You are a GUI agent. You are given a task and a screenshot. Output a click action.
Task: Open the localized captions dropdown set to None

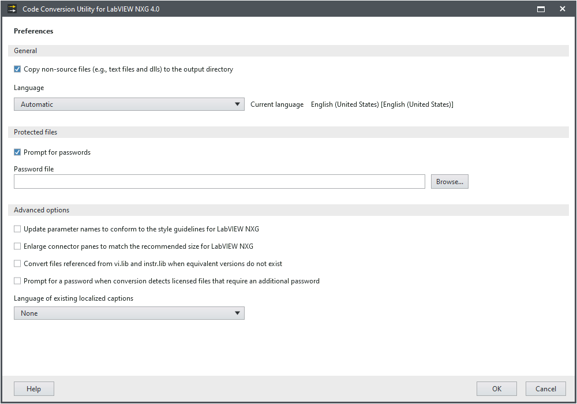coord(129,313)
